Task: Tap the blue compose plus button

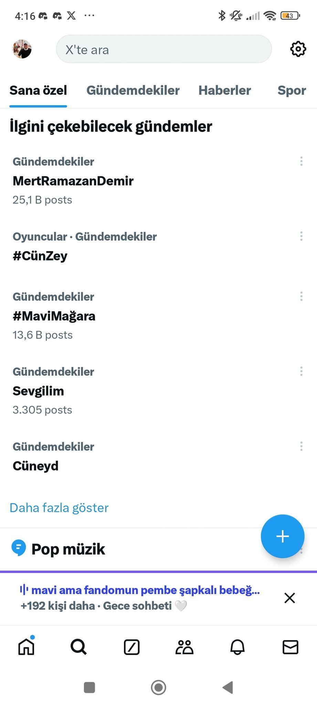Action: 282,536
